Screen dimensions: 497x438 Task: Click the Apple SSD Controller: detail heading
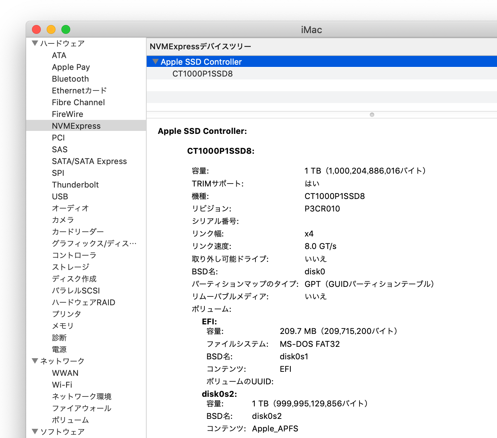coord(203,131)
